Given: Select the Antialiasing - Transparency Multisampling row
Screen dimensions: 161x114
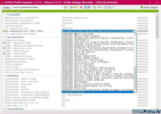Looking at the screenshot, I should (79, 92).
